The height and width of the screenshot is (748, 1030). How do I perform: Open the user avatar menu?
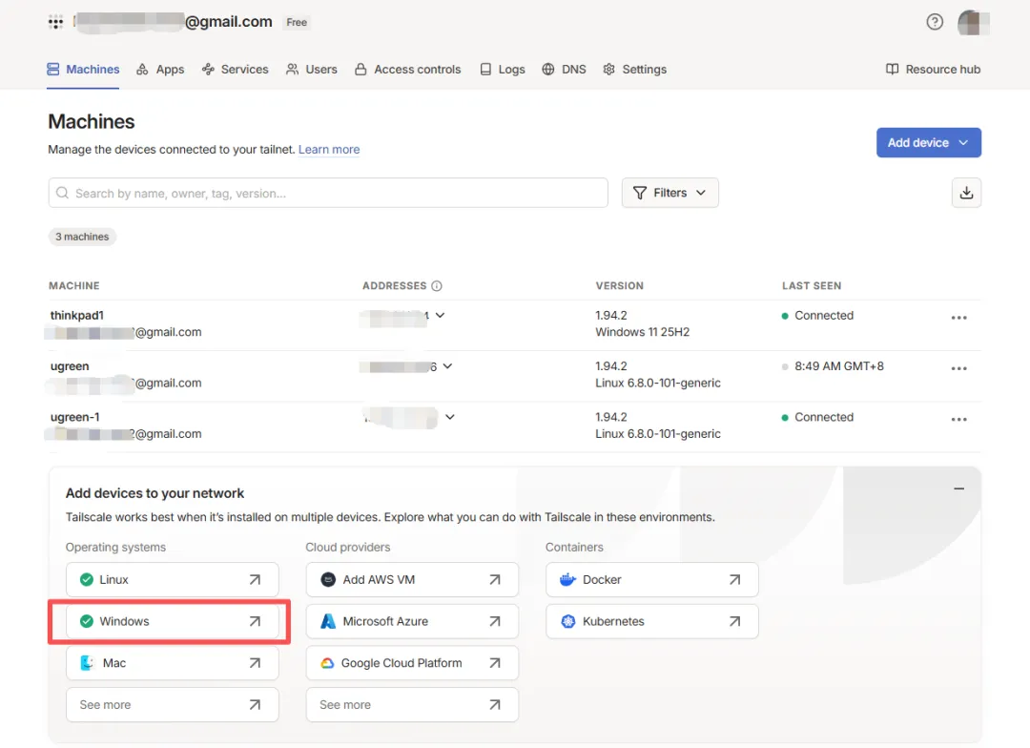click(x=973, y=22)
